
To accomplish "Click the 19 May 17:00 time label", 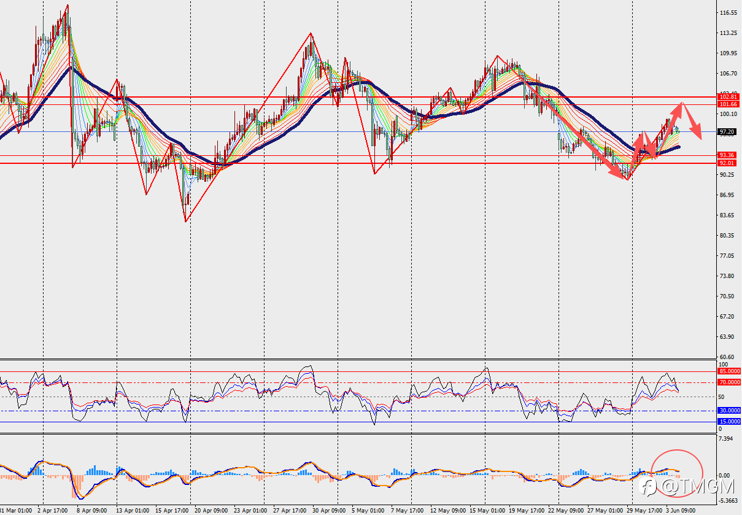I will point(526,511).
